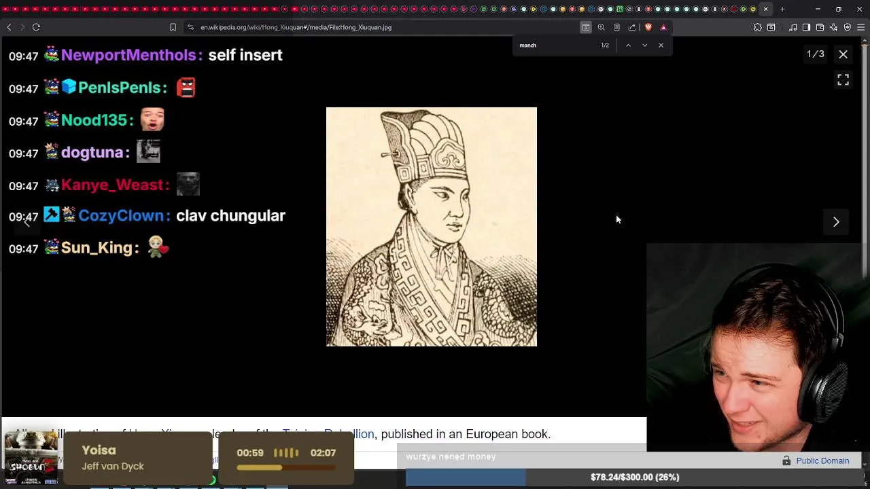870x489 pixels.
Task: Click the chat message 'clav chungular'
Action: (230, 215)
